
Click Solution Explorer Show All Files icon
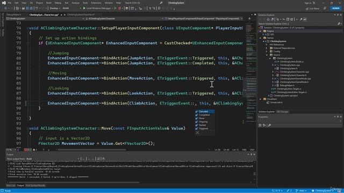pyautogui.click(x=292, y=19)
